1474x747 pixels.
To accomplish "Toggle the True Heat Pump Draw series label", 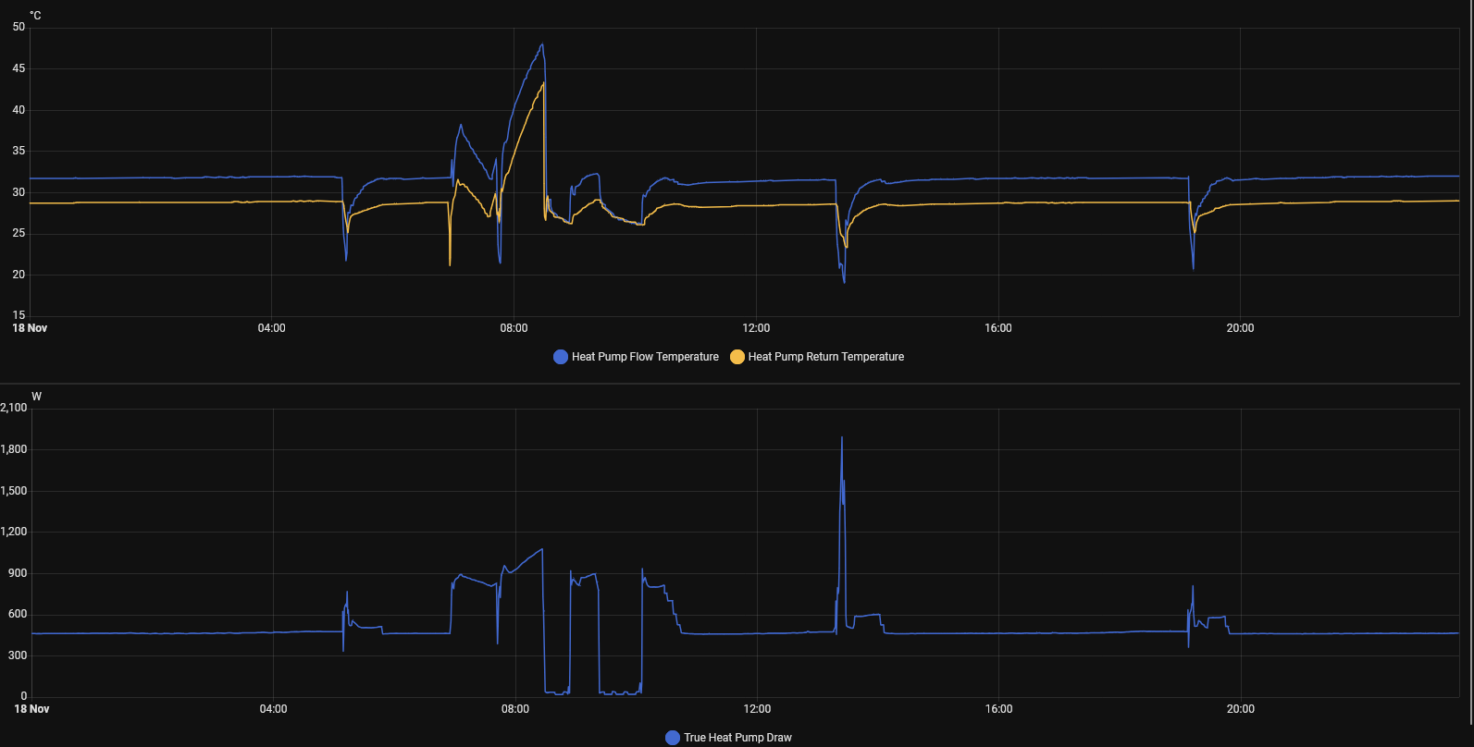I will point(737,738).
